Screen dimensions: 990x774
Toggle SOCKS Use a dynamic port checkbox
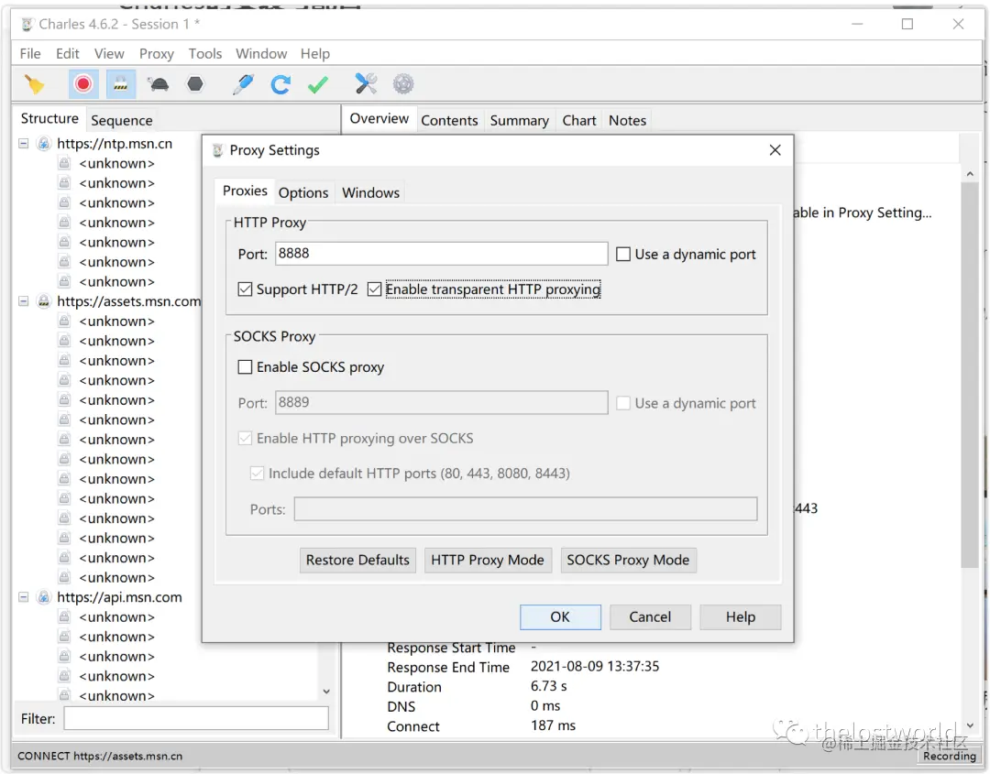tap(623, 403)
